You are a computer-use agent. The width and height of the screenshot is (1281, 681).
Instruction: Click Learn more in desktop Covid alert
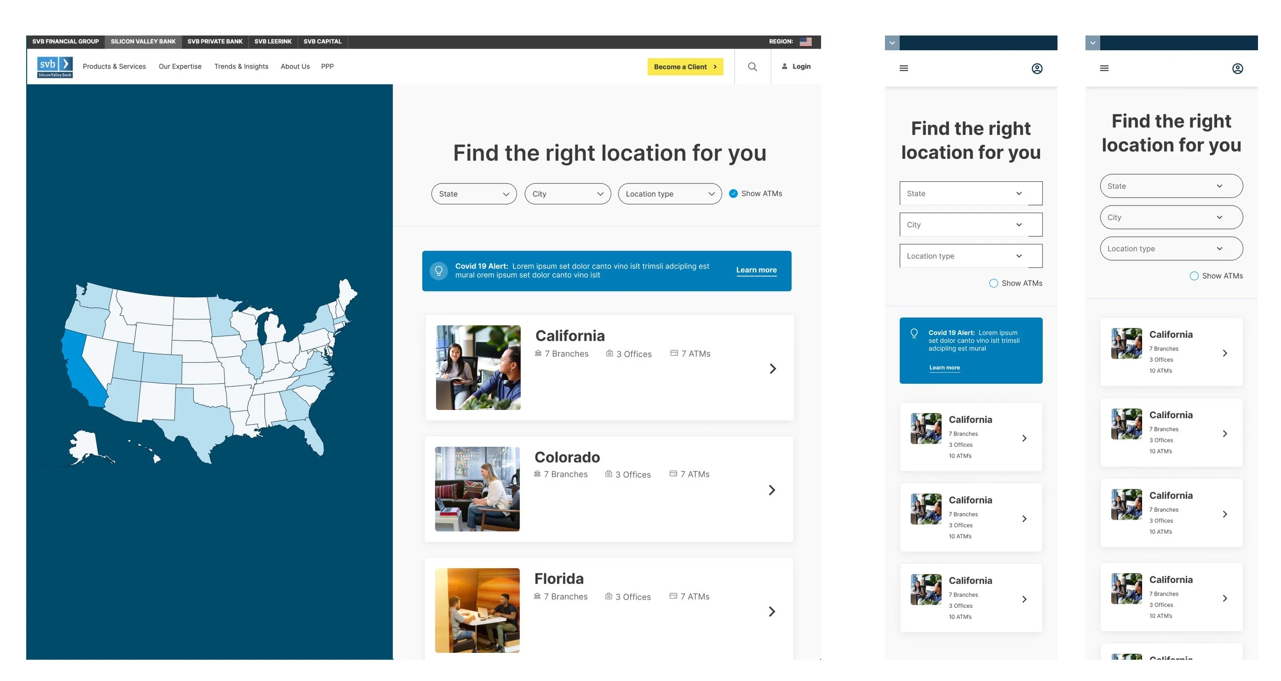(x=756, y=270)
